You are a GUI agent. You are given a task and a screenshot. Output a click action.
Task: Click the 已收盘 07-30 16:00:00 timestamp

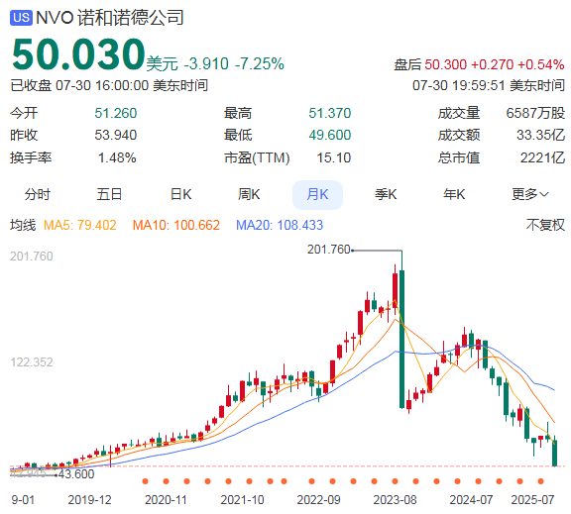[109, 86]
